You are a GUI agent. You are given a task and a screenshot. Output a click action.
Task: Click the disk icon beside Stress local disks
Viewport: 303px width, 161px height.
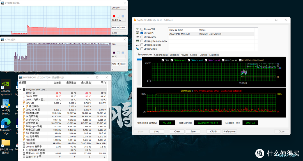coord(137,45)
